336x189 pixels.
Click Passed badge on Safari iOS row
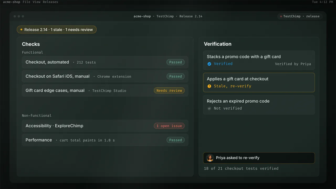click(x=176, y=76)
